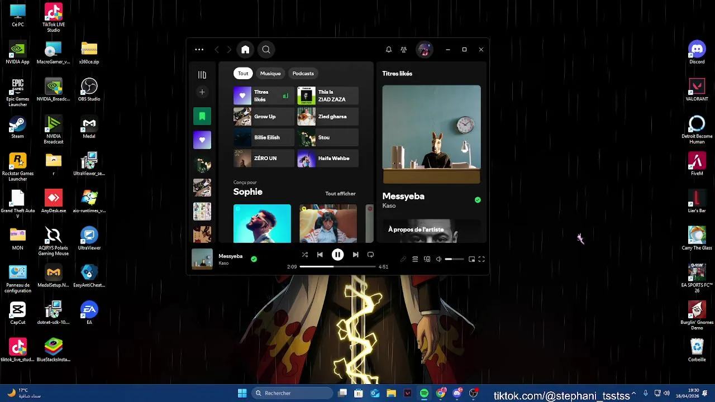Pause the current song

[337, 255]
